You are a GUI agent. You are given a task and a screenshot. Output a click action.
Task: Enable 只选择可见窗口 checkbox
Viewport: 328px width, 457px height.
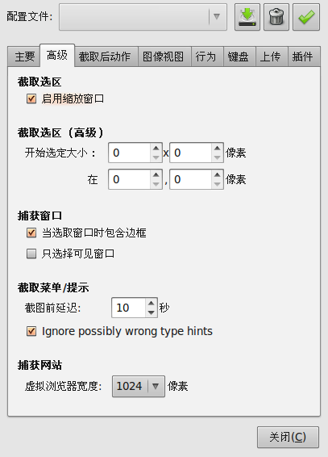[31, 254]
